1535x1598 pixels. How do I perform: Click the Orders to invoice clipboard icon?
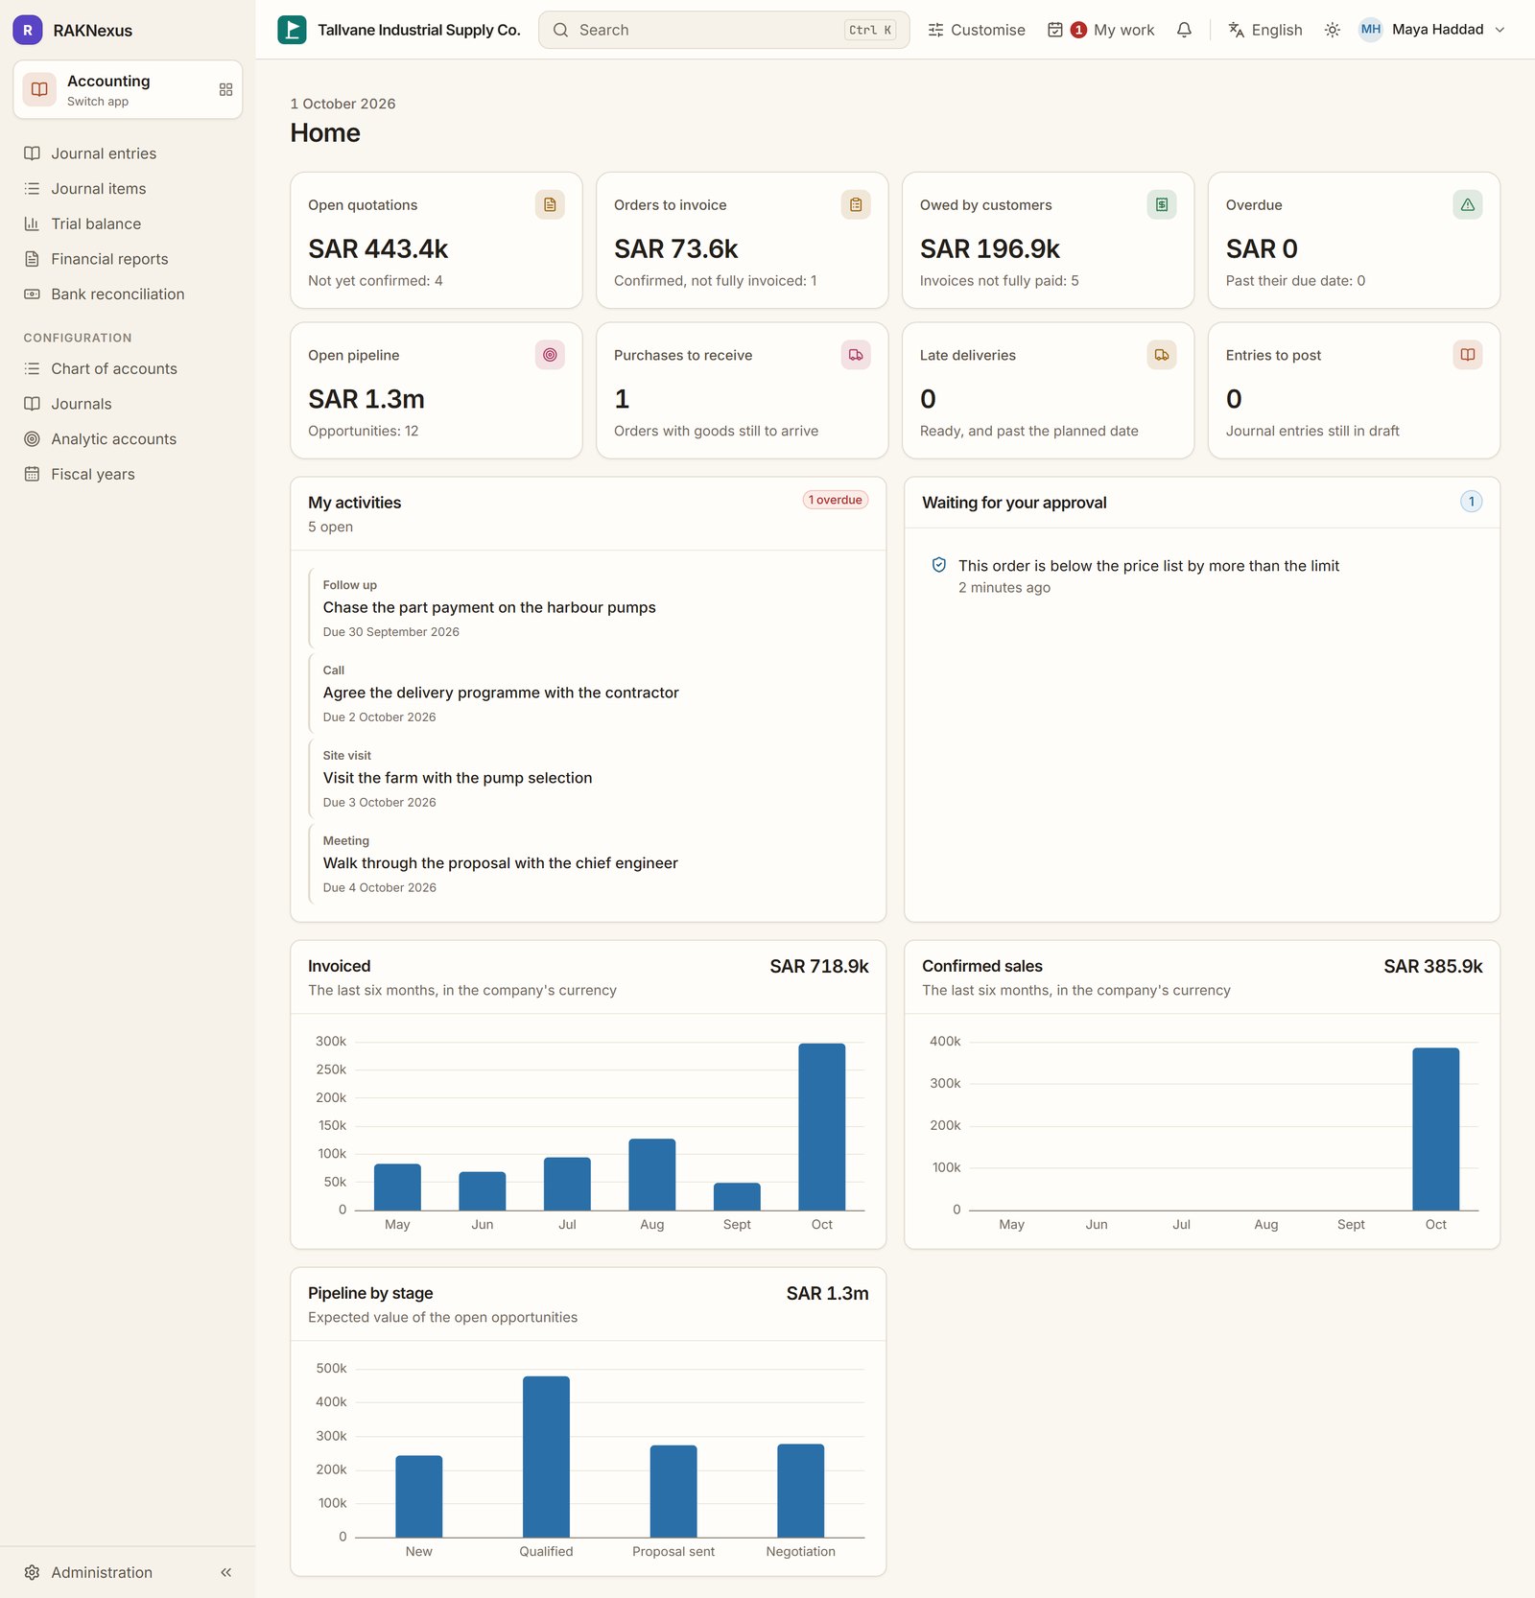[856, 204]
